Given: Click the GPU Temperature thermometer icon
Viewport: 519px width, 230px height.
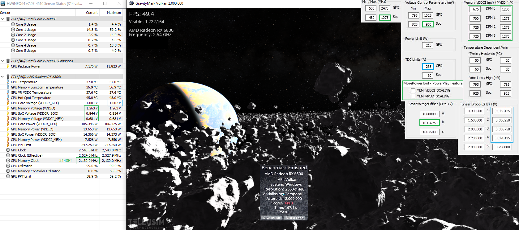Looking at the screenshot, I should point(8,82).
